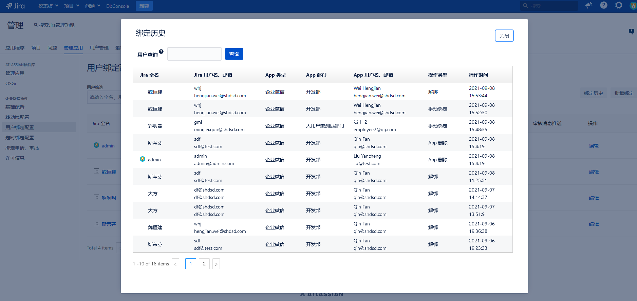Go to page 2 of history

204,264
